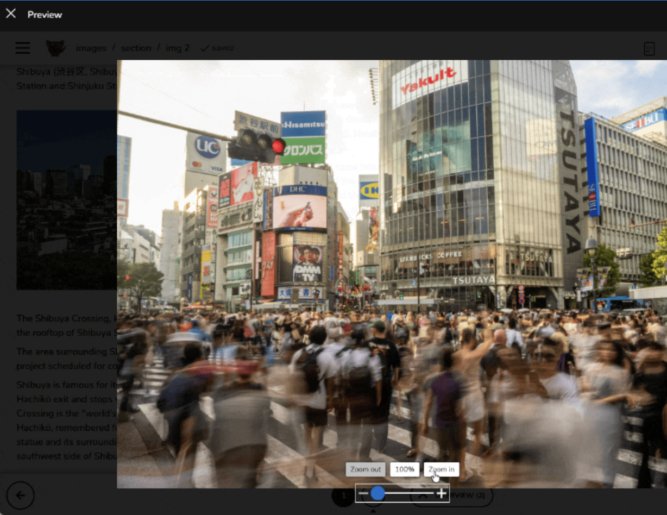667x515 pixels.
Task: Click the minus icon on zoom slider
Action: 363,493
